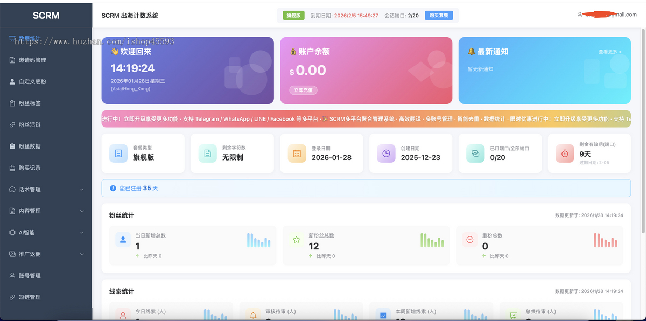Screen dimensions: 646x321
Task: Click the blue bar chart for 当日新增总数
Action: [259, 240]
